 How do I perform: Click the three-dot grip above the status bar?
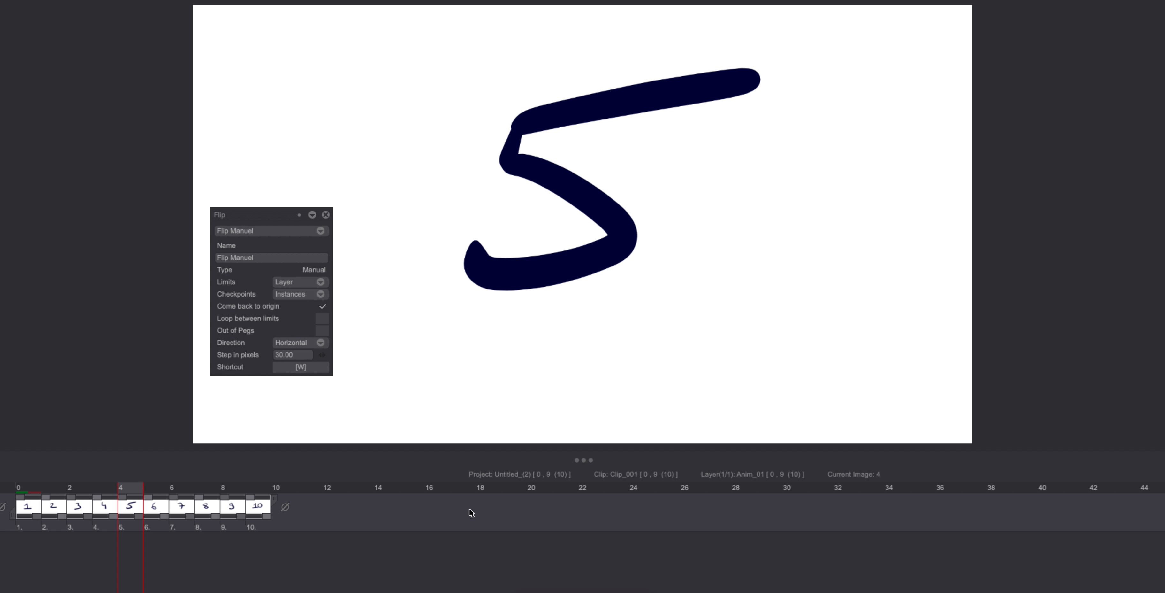click(x=583, y=460)
